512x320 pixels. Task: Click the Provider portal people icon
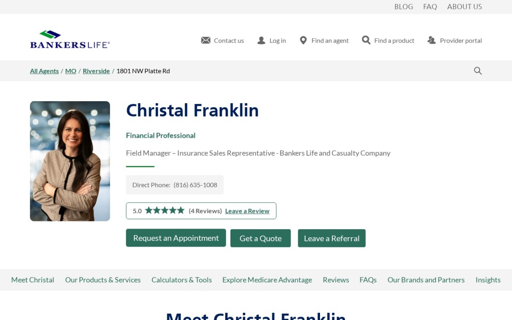pos(431,40)
